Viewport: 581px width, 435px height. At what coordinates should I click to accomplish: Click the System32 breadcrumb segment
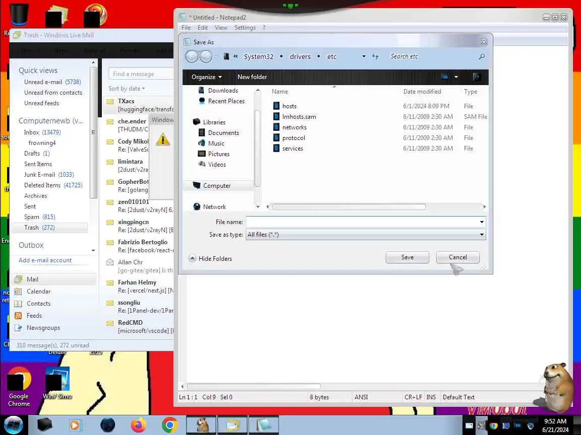tap(258, 56)
